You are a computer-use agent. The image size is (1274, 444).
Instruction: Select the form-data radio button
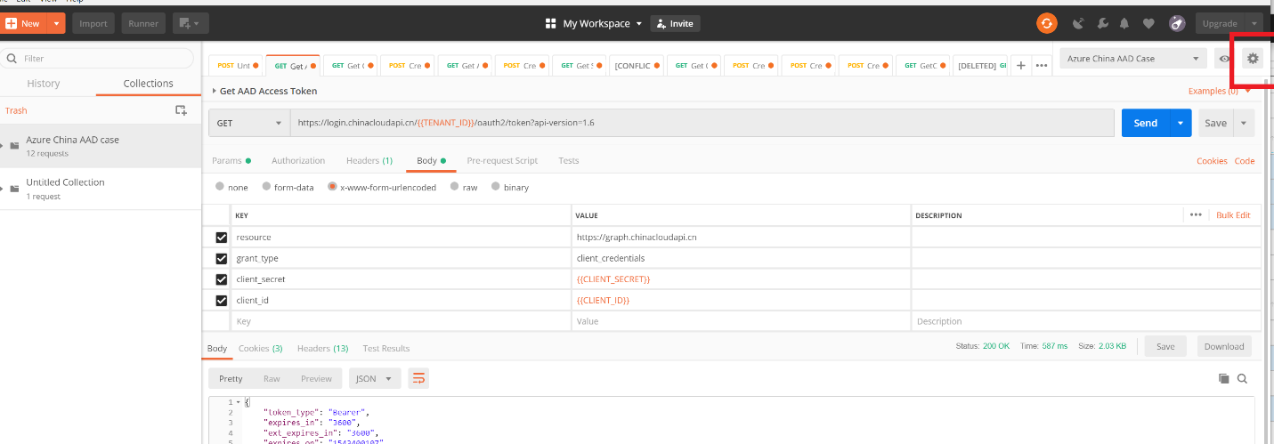[266, 187]
